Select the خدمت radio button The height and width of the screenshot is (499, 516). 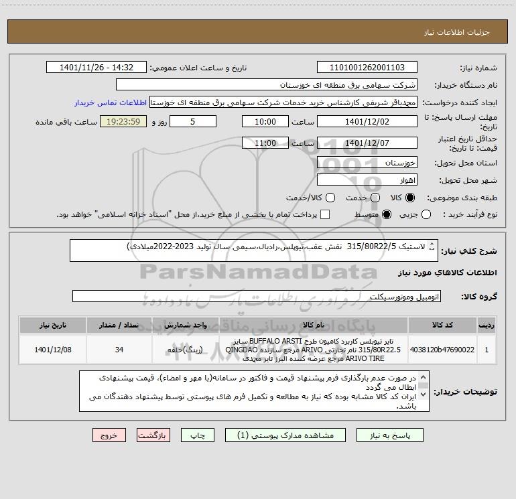click(x=375, y=198)
